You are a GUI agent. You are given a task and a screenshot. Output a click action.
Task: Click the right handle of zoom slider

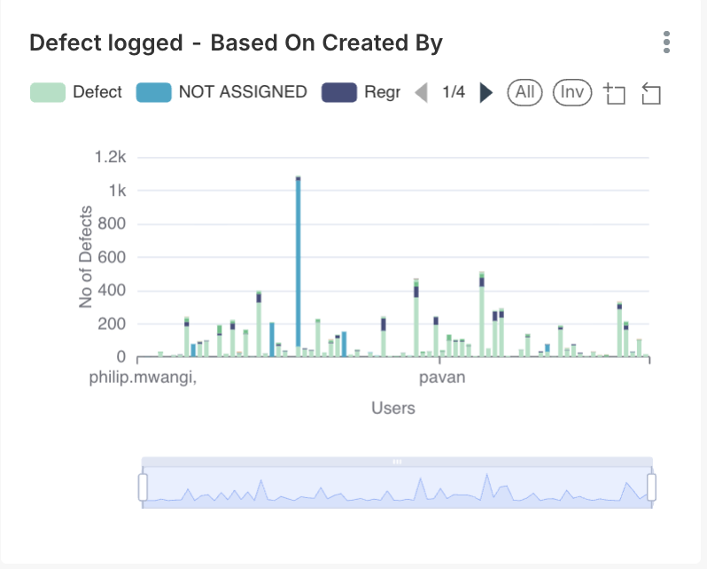pos(652,487)
